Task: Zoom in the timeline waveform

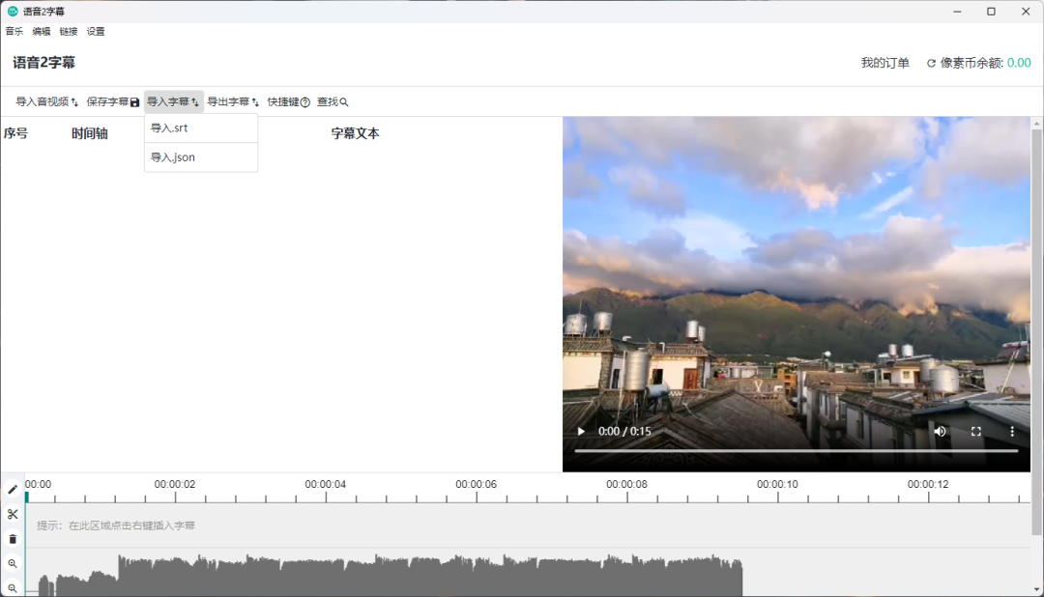Action: pos(13,563)
